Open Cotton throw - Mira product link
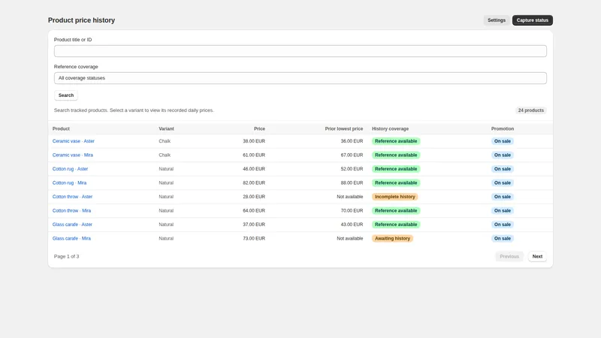Viewport: 601px width, 338px height. pyautogui.click(x=71, y=211)
